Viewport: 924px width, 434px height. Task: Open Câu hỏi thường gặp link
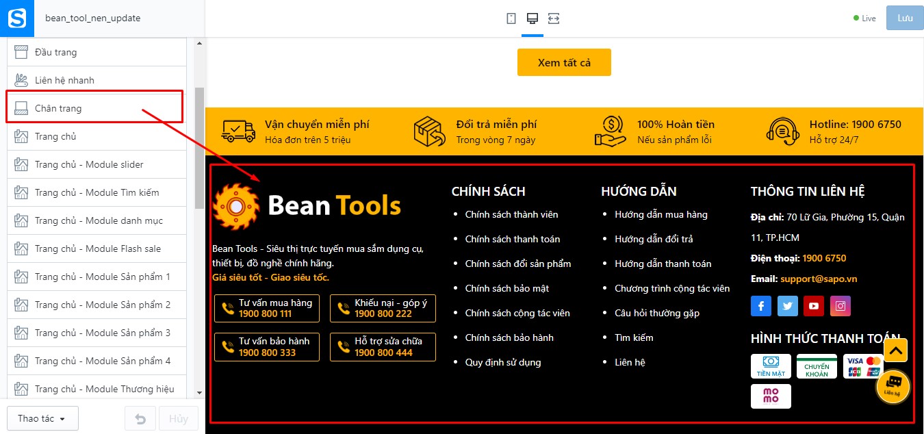pos(657,313)
